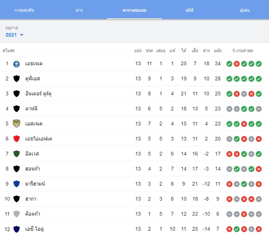The height and width of the screenshot is (242, 269).
Task: Open team อินเตอร์ ตูร์คู link
Action: coord(38,93)
